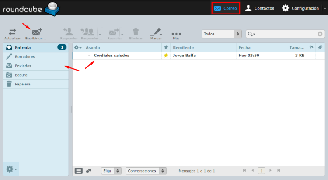Expand the Elija selection dropdown
Screen dimensions: 328x180
click(x=112, y=171)
